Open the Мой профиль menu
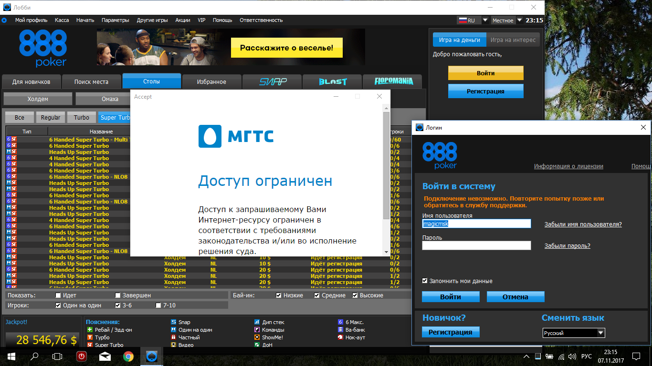 [x=31, y=20]
